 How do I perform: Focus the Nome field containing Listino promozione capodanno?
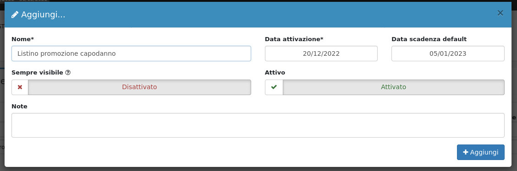131,53
